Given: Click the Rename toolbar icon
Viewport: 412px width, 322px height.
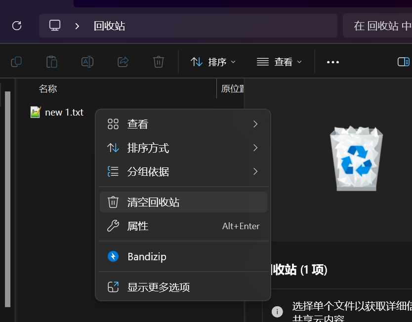Looking at the screenshot, I should 87,62.
